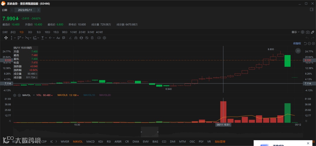Zoom out chart with minus icon
Image resolution: width=316 pixels, height=146 pixels.
coord(309,43)
